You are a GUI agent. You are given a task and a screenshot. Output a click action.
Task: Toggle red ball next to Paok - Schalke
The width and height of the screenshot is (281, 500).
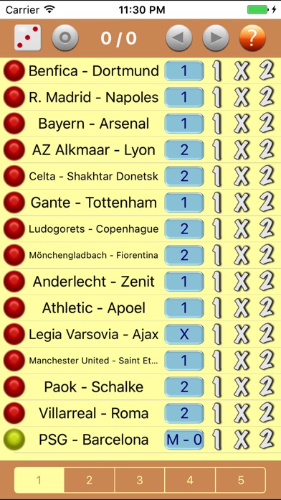[14, 386]
